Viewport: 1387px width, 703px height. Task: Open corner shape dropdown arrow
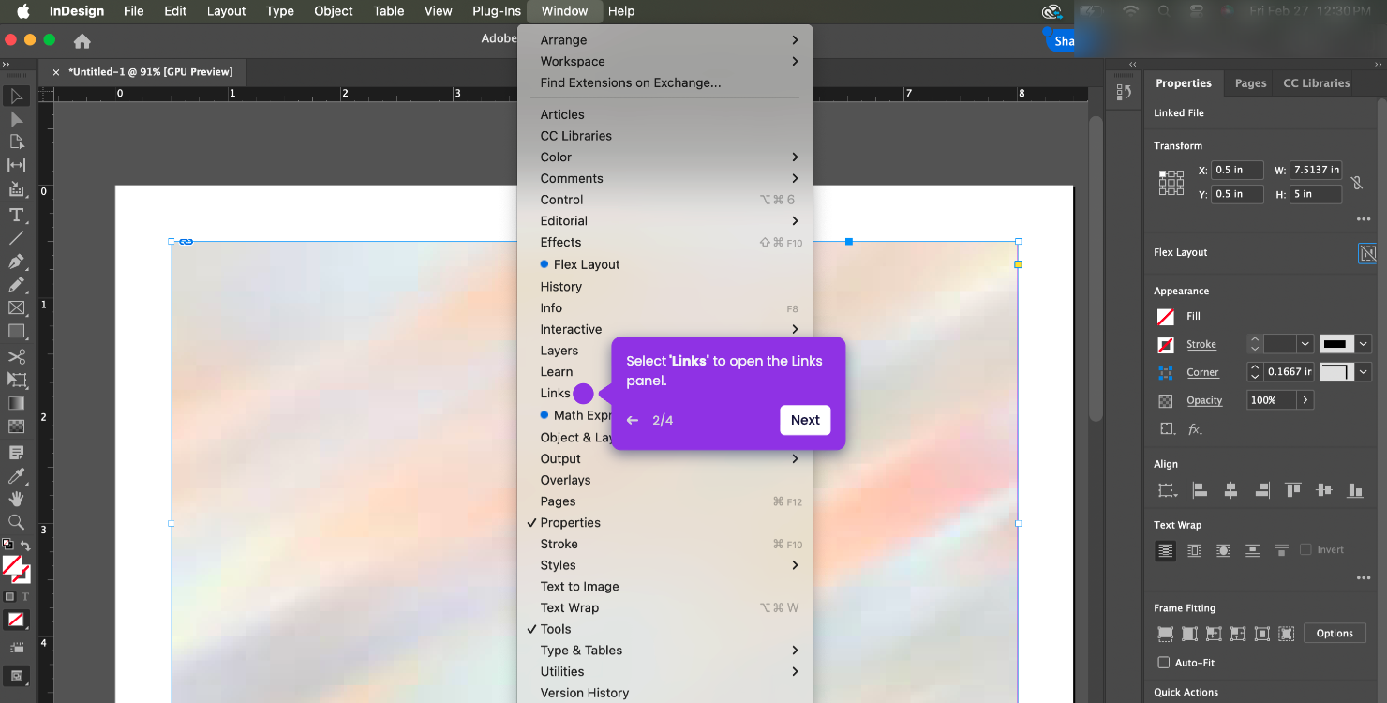[x=1364, y=372]
